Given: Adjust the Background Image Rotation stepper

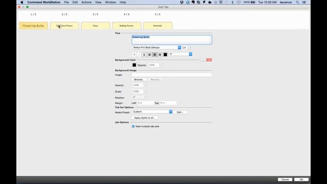Looking at the screenshot, I should pos(145,97).
